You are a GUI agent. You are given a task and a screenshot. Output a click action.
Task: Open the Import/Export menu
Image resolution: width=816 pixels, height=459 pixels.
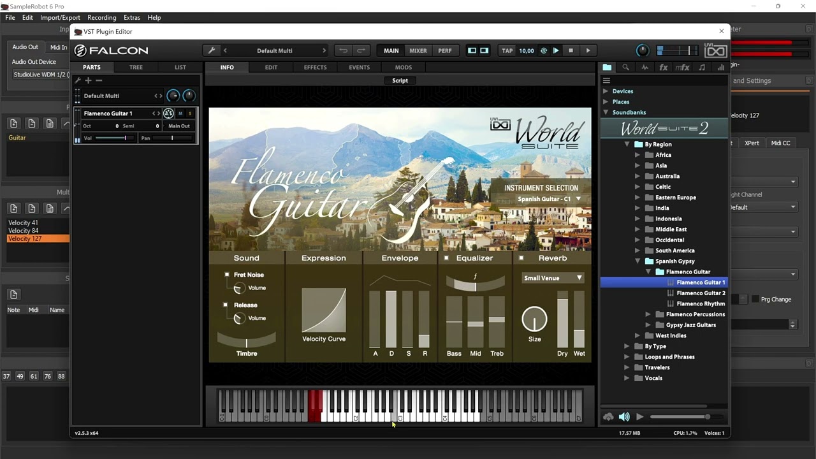tap(60, 17)
